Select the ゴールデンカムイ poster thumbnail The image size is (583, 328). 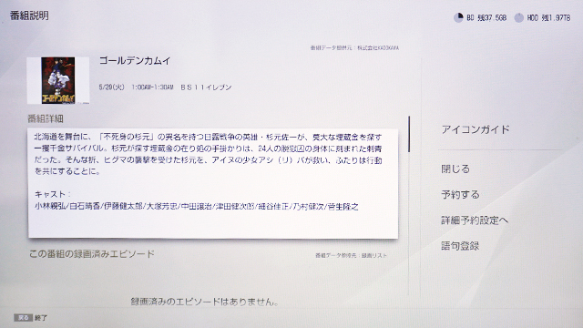[x=58, y=80]
